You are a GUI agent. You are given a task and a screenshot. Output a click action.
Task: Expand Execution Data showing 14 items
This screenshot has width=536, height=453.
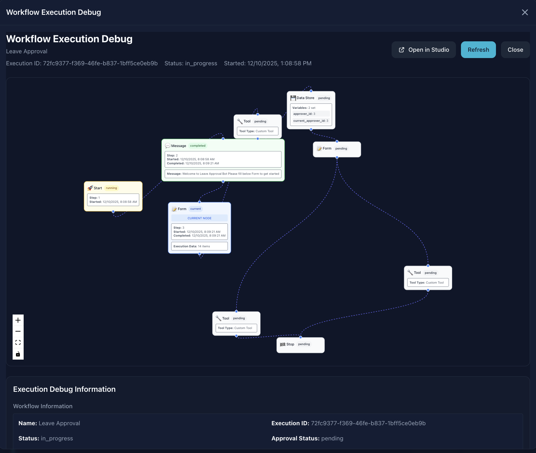199,246
